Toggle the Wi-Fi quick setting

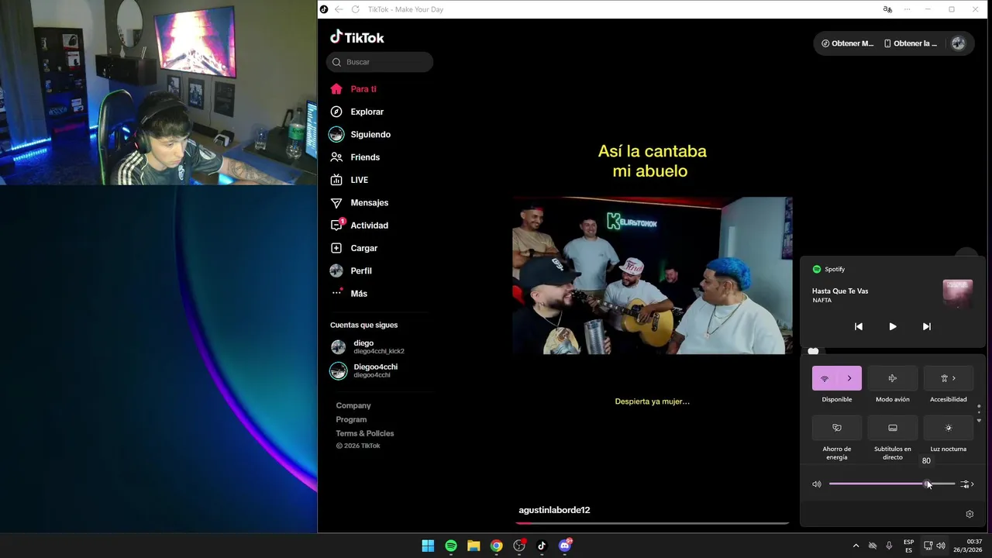pos(825,378)
